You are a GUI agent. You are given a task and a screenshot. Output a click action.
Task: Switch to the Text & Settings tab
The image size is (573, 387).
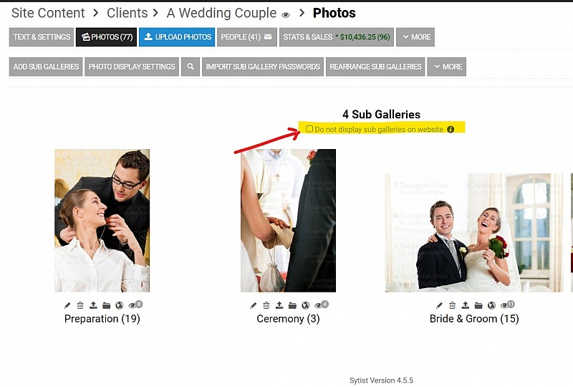click(x=42, y=37)
